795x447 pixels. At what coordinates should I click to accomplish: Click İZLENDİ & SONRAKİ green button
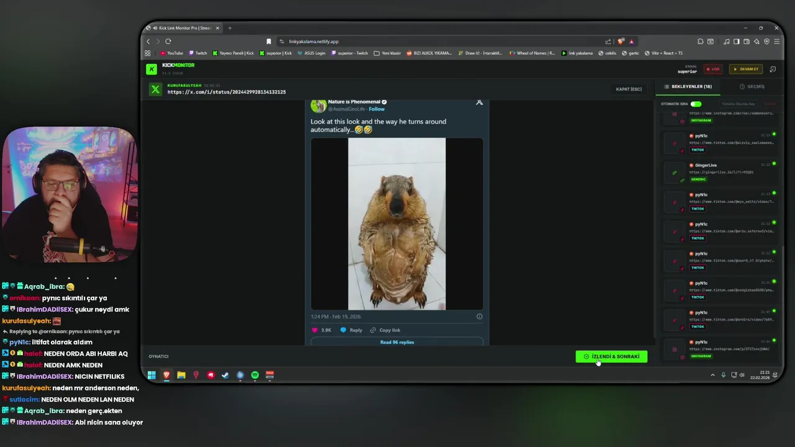point(612,357)
